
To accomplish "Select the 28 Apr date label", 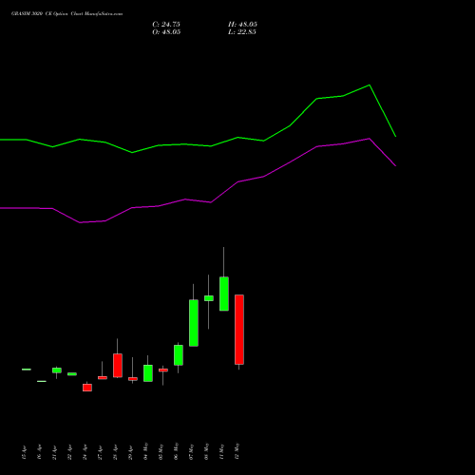I will pos(115,452).
